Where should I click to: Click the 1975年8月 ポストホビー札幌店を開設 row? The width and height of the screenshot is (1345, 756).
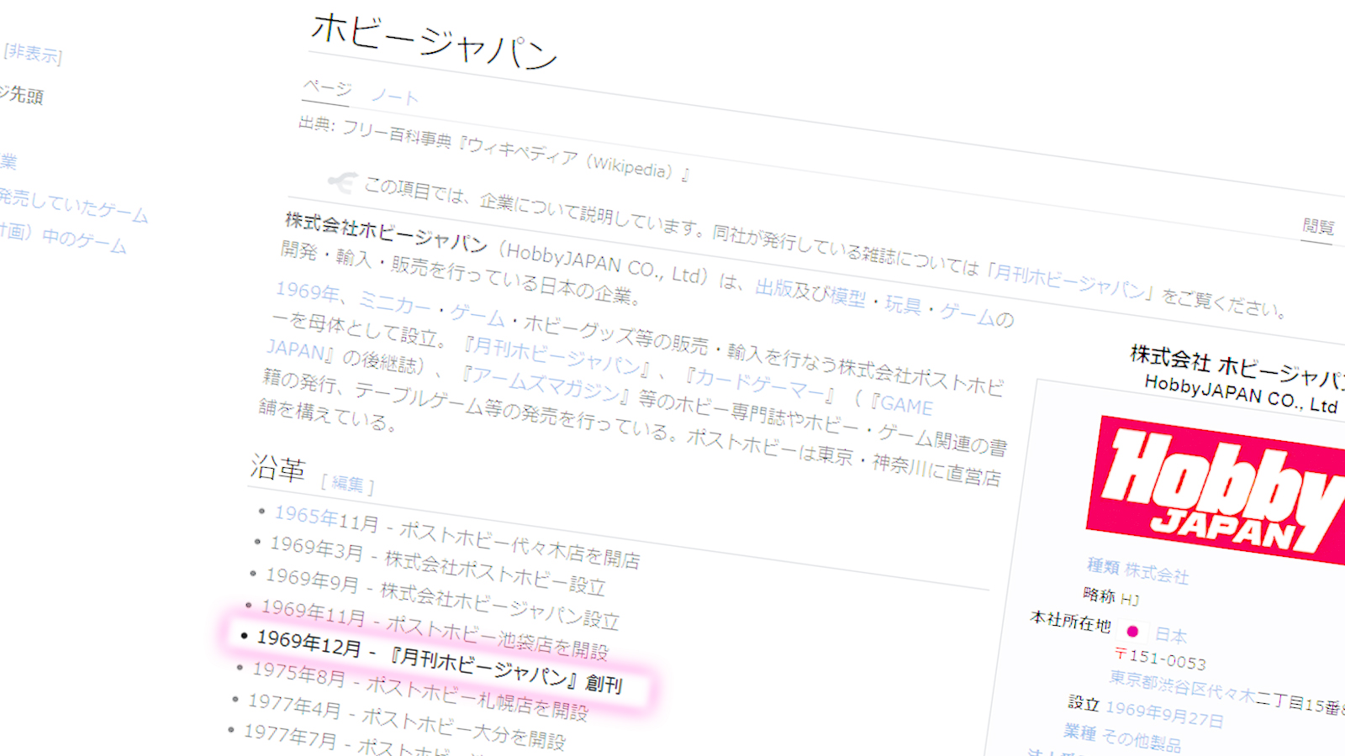[420, 691]
